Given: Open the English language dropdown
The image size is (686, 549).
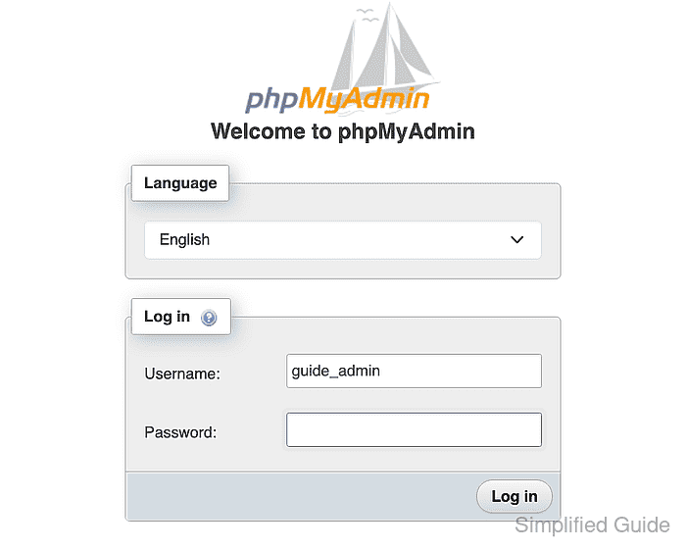Looking at the screenshot, I should [x=343, y=240].
